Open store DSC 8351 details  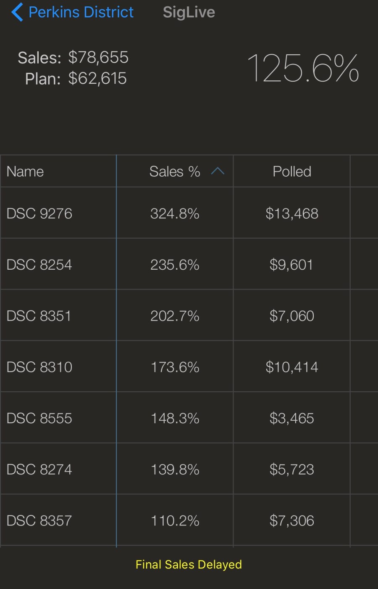[39, 316]
